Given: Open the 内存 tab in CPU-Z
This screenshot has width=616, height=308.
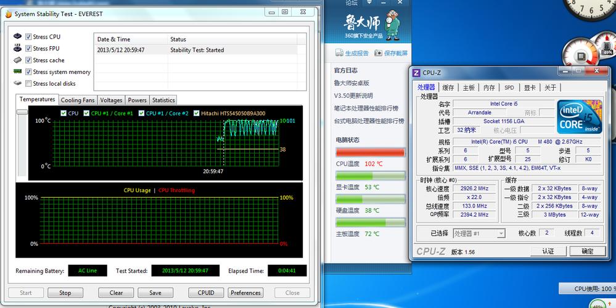Looking at the screenshot, I should pos(489,88).
